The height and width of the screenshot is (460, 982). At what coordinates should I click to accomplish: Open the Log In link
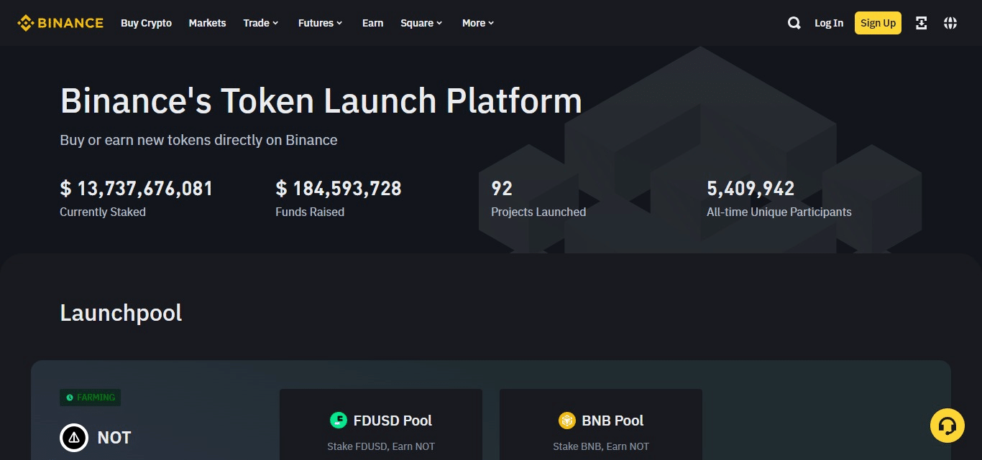[x=828, y=22]
